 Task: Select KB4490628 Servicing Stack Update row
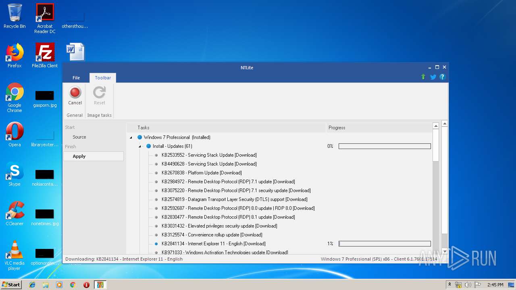coord(209,164)
